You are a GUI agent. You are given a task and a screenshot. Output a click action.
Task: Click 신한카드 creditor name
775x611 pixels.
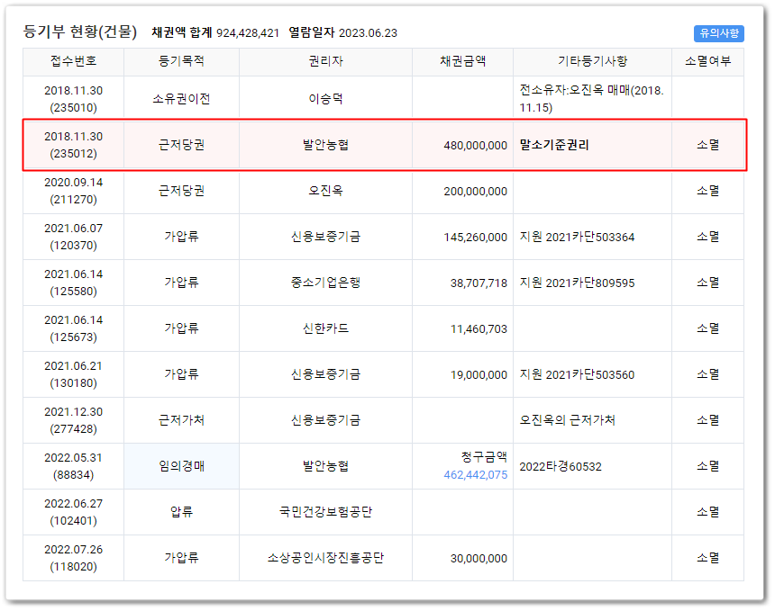(325, 328)
